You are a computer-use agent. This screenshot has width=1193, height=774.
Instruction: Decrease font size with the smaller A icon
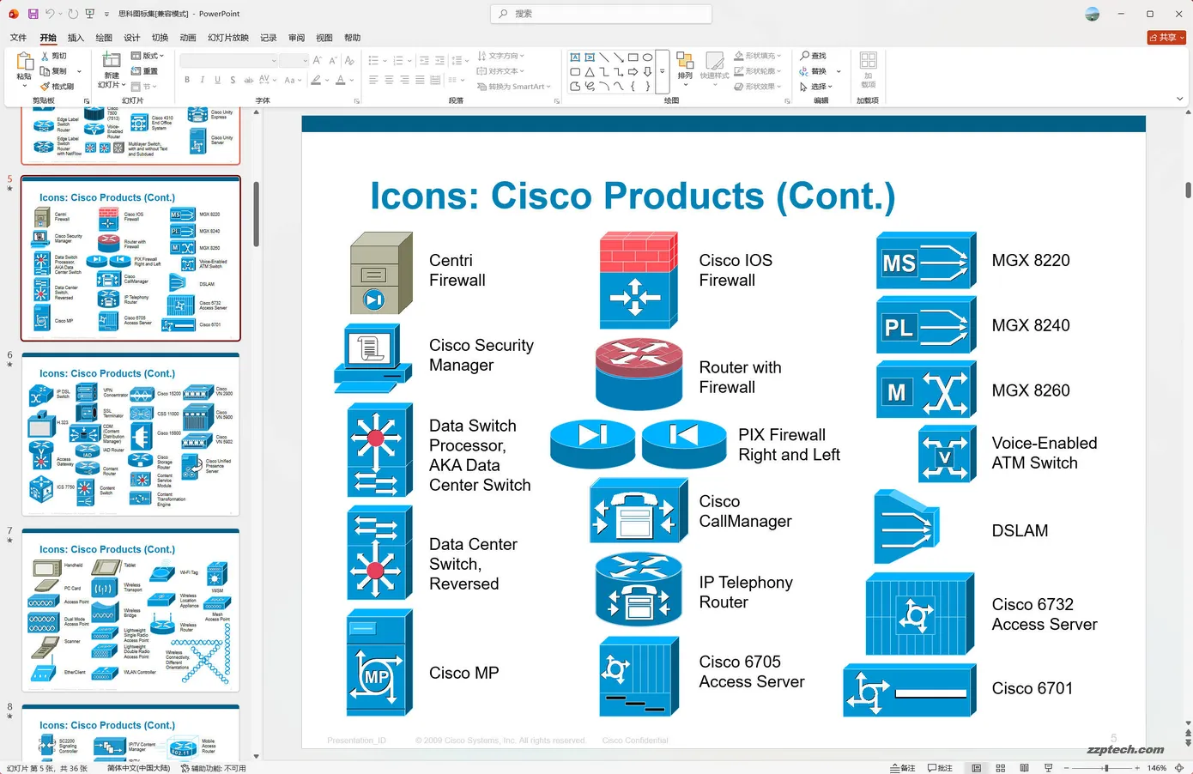click(333, 60)
